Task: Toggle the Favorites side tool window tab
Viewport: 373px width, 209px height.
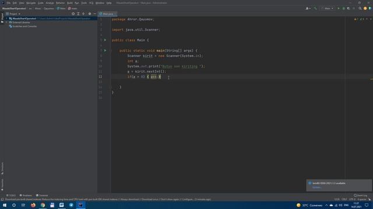Action: pos(2,185)
